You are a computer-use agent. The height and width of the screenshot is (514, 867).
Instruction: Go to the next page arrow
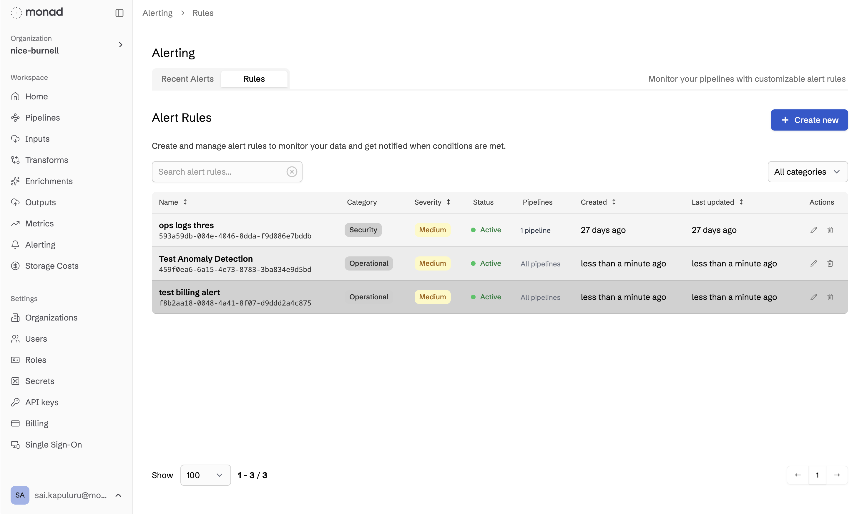click(836, 475)
